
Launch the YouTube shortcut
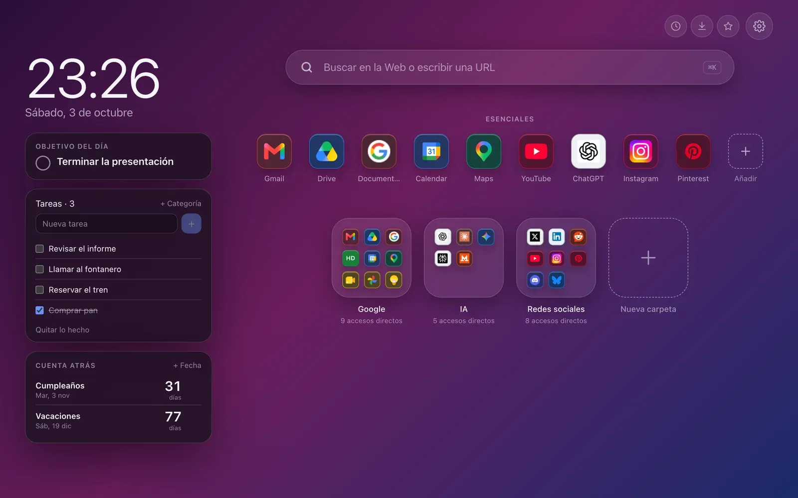[x=536, y=151]
